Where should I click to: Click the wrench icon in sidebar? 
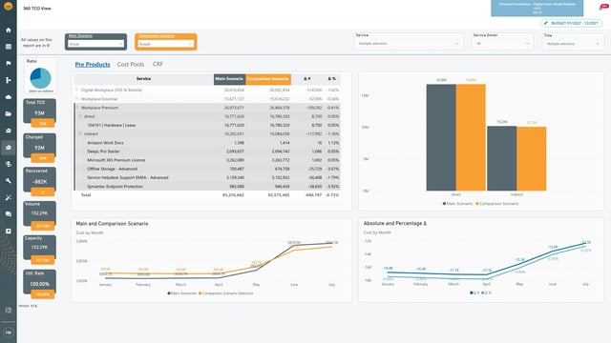tap(9, 181)
